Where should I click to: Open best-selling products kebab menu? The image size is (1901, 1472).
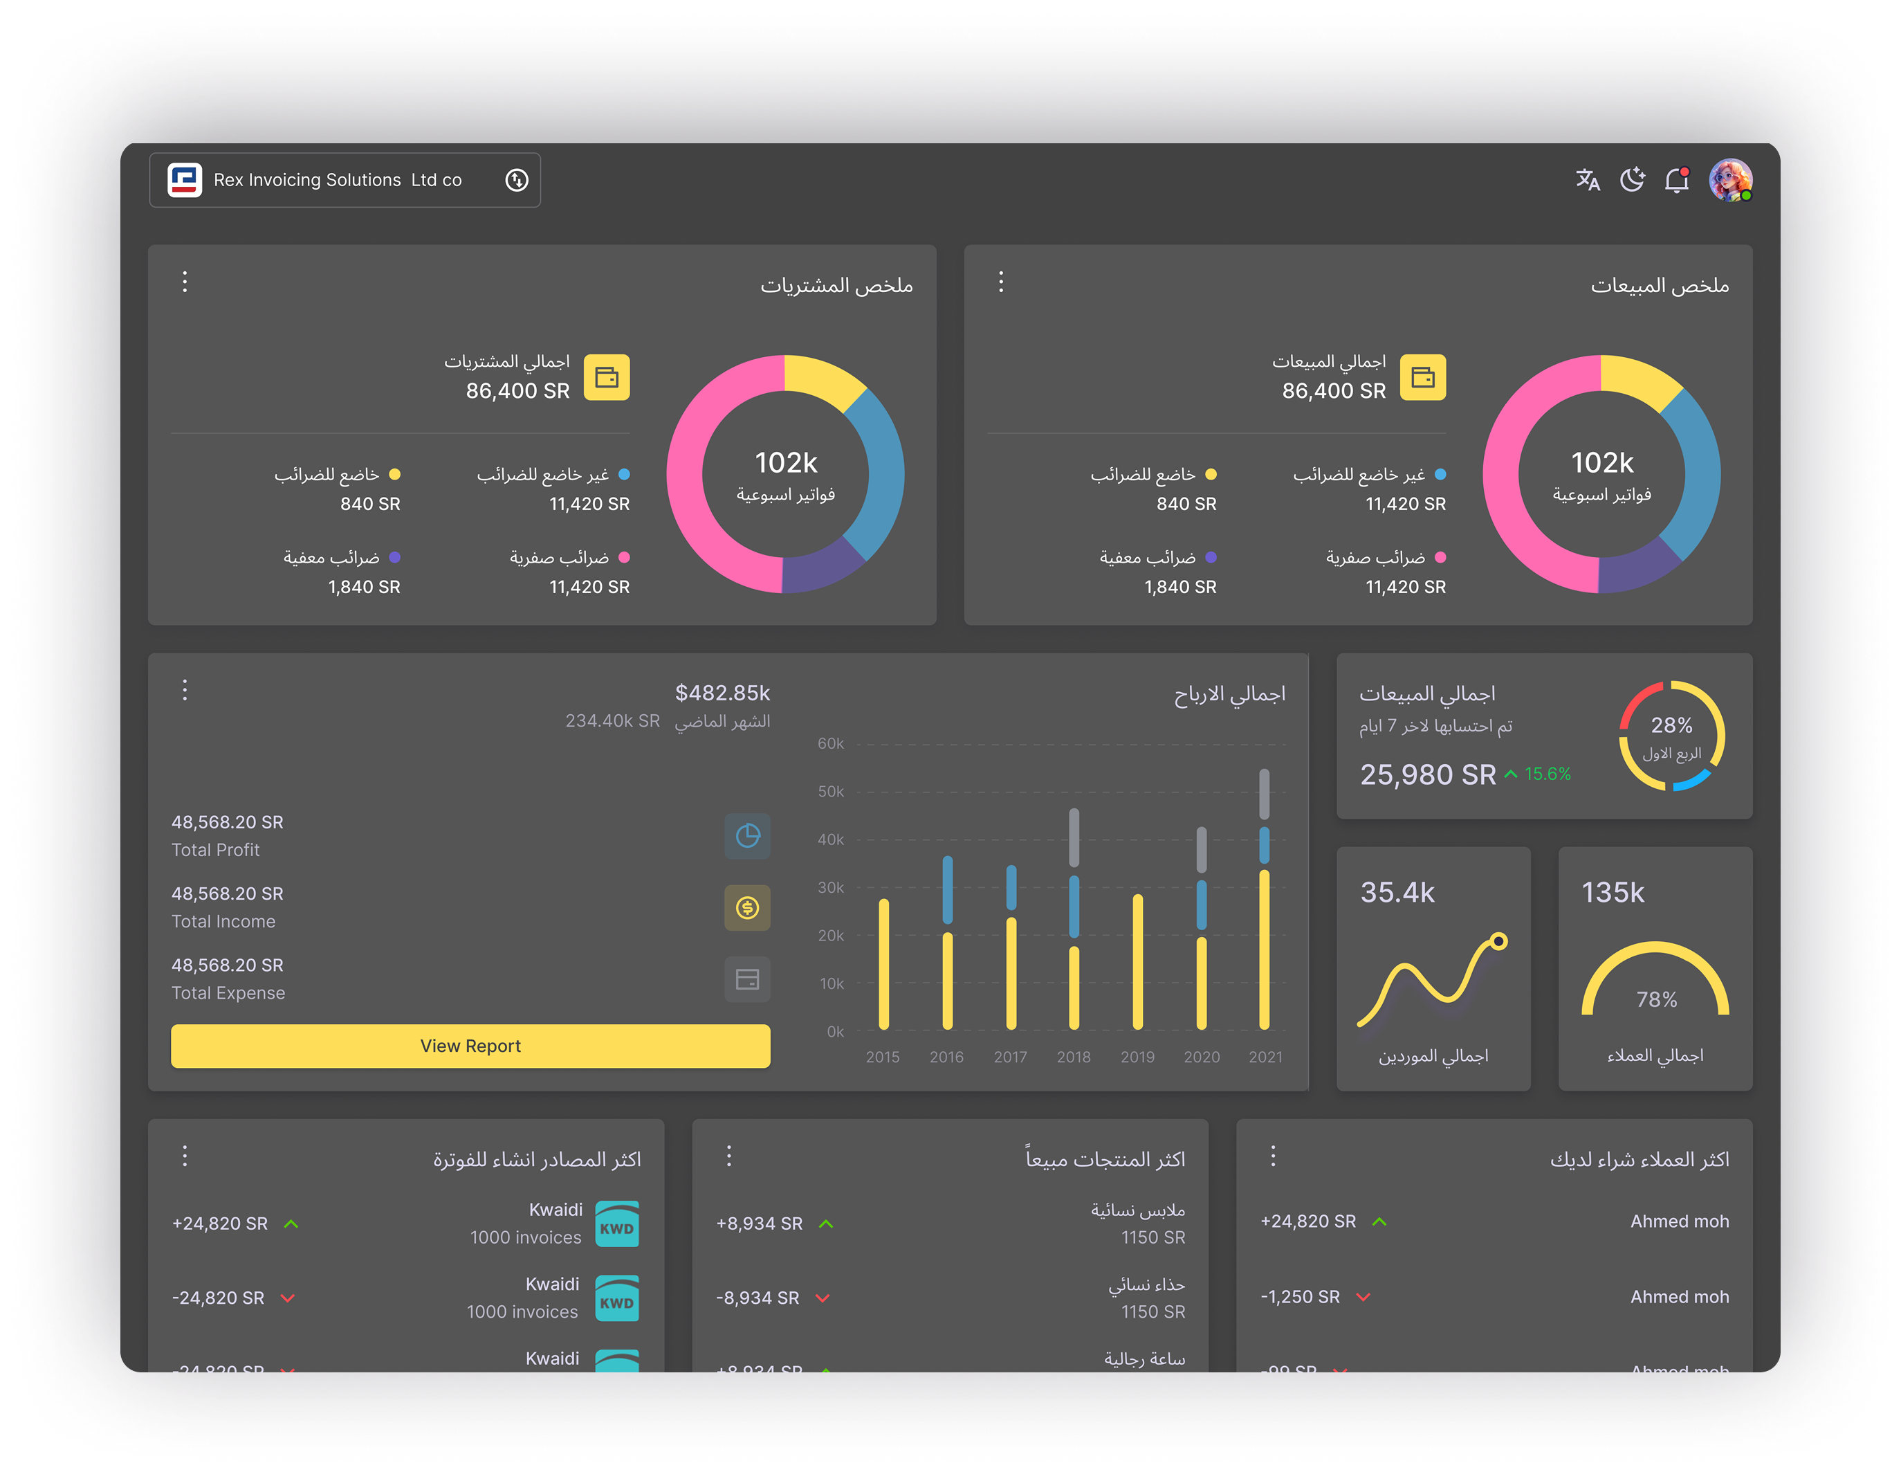(729, 1156)
